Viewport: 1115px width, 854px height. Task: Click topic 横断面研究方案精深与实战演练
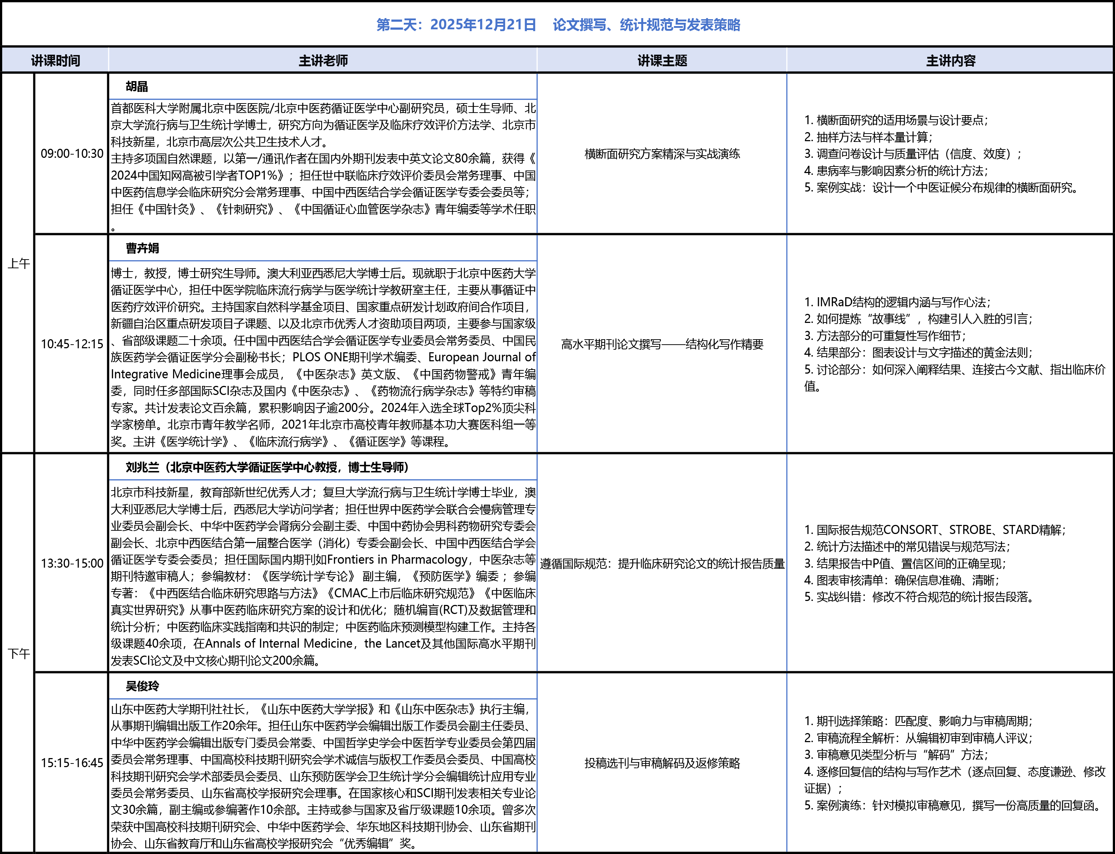click(662, 153)
